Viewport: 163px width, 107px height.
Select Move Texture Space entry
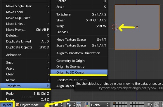[79, 40]
